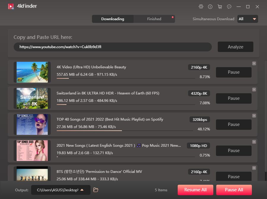Click Resume All button

195,190
